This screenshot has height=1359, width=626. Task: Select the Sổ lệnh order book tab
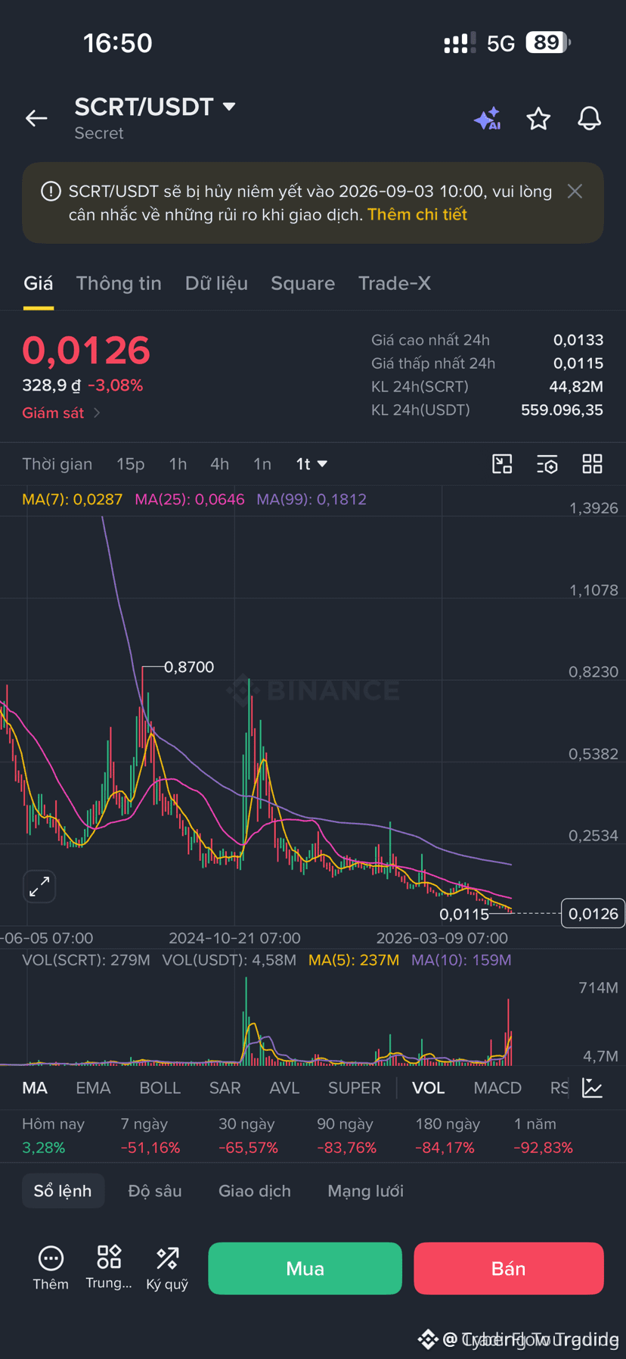point(63,1191)
